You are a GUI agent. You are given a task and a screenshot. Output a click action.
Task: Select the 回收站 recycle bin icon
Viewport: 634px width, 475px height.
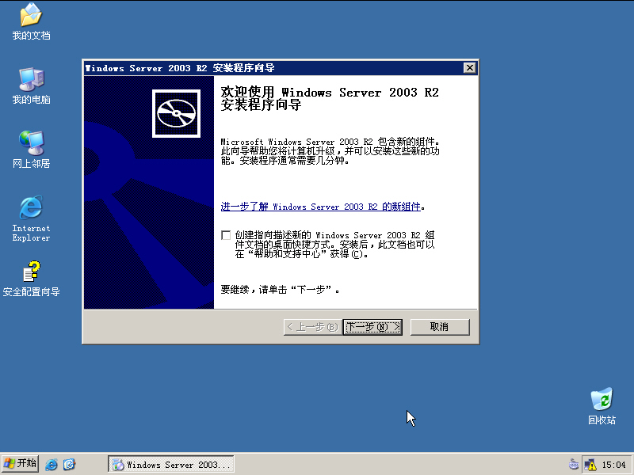pos(602,406)
